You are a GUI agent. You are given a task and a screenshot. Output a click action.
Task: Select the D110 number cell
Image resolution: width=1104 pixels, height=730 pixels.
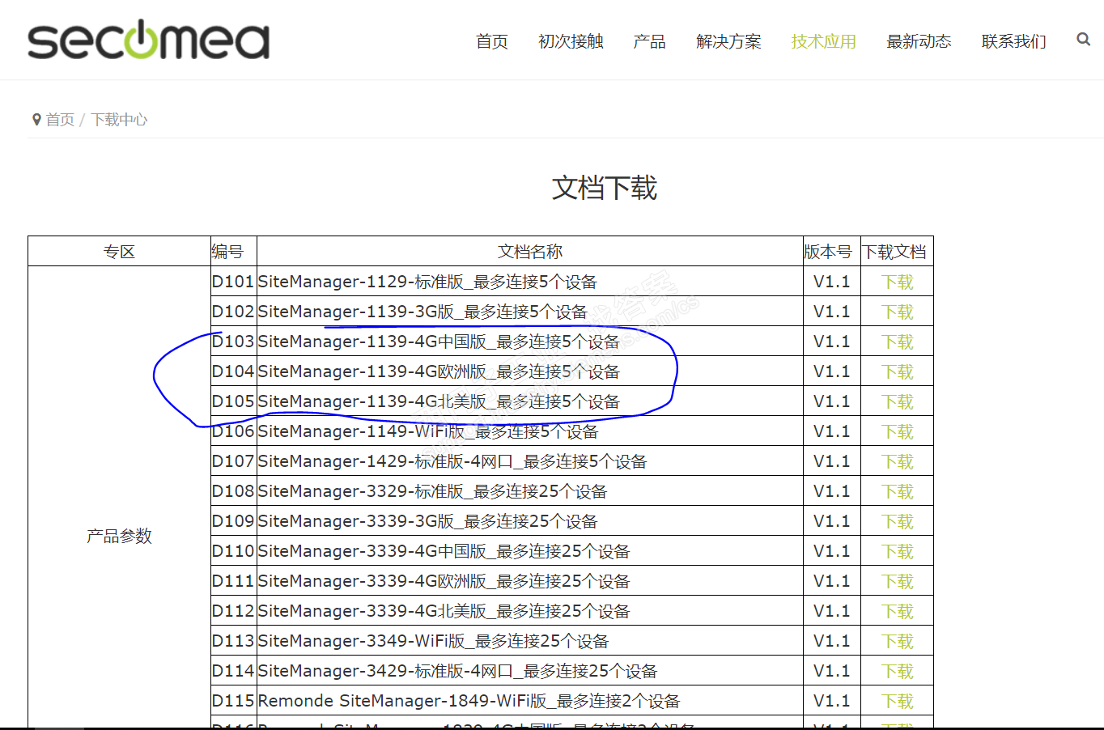click(233, 551)
